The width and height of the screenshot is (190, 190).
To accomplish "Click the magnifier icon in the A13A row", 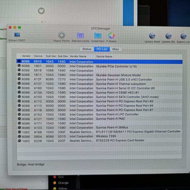I will (19, 92).
